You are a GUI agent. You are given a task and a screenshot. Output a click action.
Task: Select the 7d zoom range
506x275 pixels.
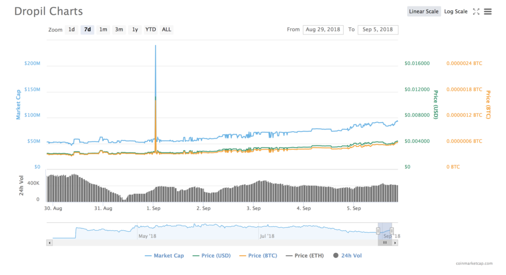(87, 30)
